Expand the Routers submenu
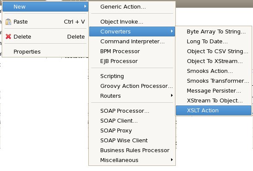The image size is (253, 171). (x=132, y=96)
